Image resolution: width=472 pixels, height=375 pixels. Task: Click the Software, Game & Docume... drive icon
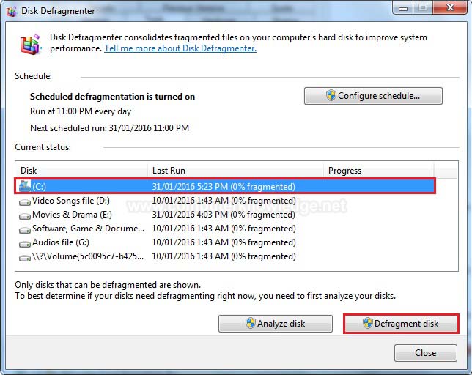[25, 230]
